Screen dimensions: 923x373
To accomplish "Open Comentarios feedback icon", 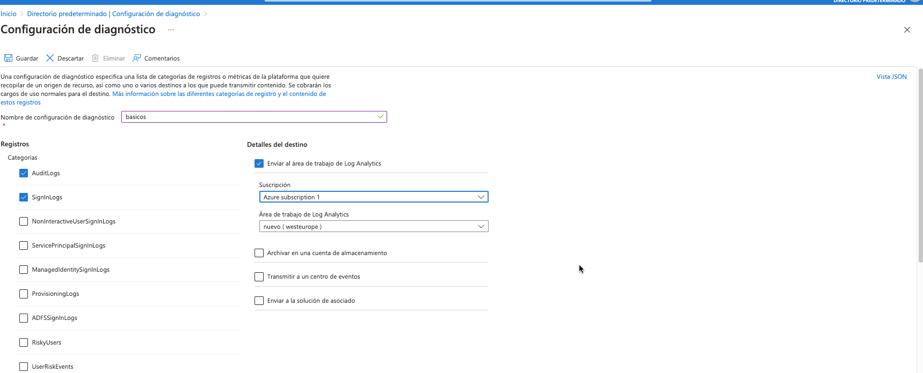I will click(137, 58).
